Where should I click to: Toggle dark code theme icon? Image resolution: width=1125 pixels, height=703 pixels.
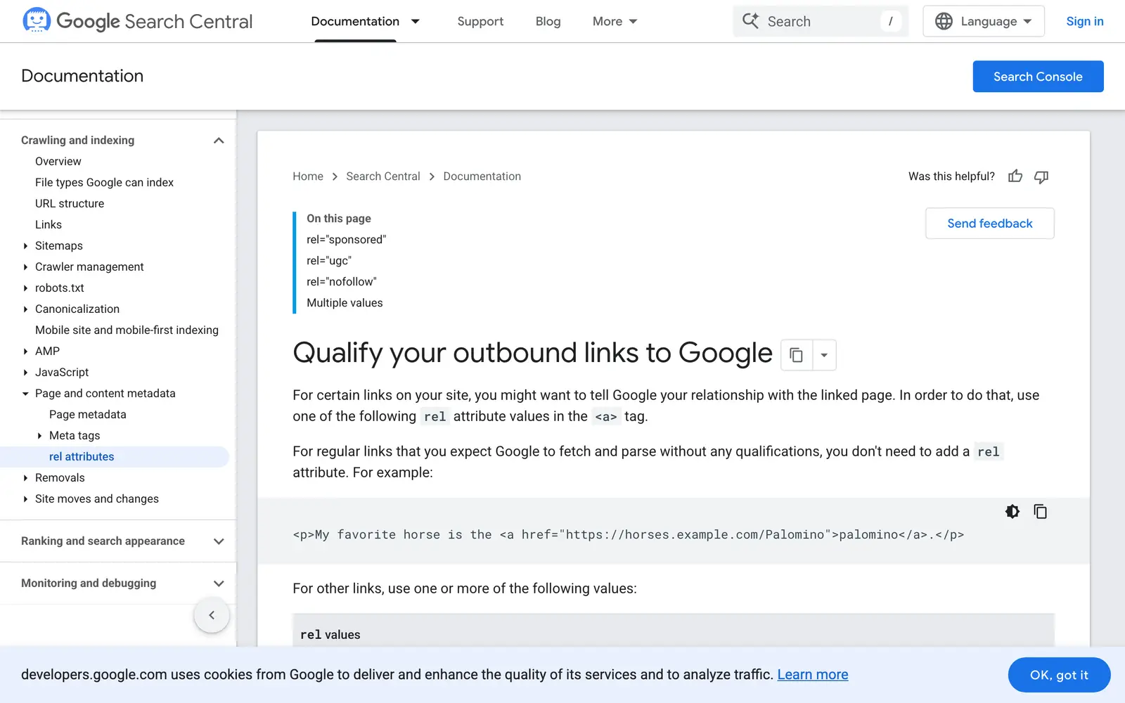(x=1012, y=512)
